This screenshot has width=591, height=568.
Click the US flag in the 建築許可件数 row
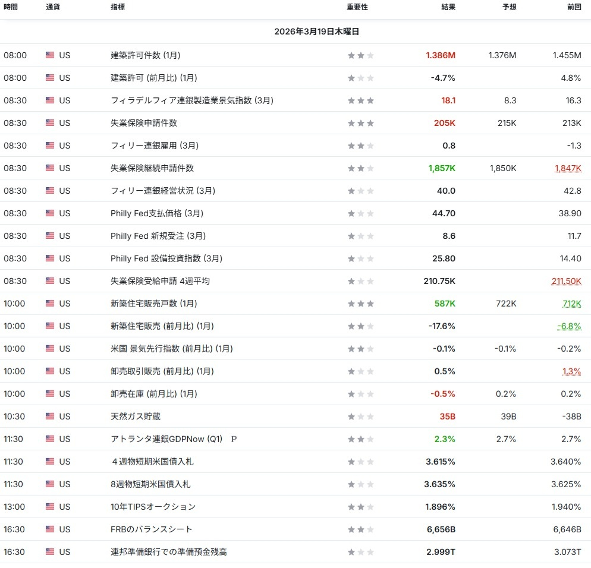point(50,55)
